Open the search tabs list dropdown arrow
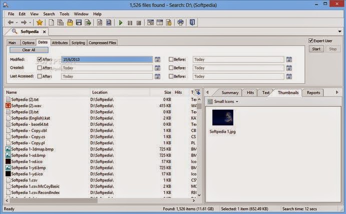 pyautogui.click(x=340, y=32)
